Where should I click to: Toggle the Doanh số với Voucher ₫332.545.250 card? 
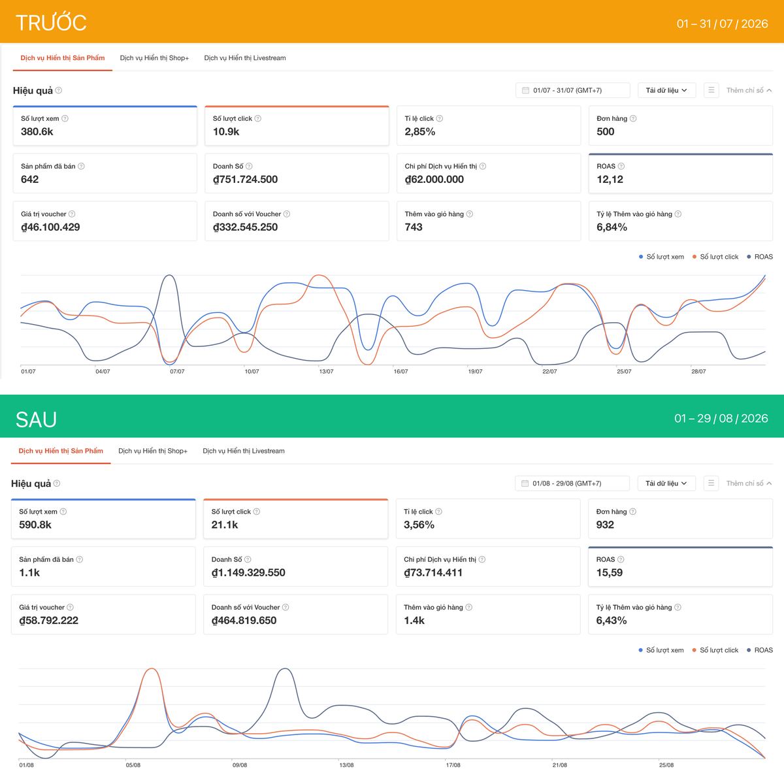297,221
